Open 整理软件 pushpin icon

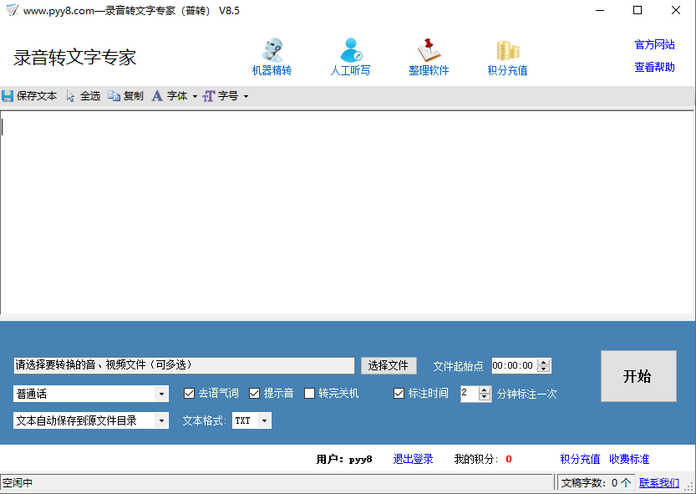coord(429,50)
